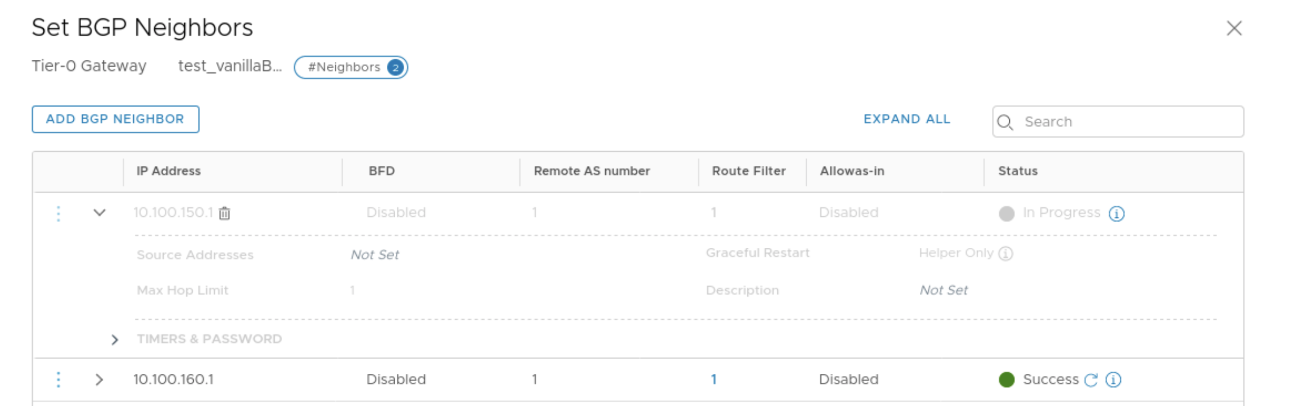Click Add BGP Neighbor button
Screen dimensions: 1289x418
click(115, 119)
